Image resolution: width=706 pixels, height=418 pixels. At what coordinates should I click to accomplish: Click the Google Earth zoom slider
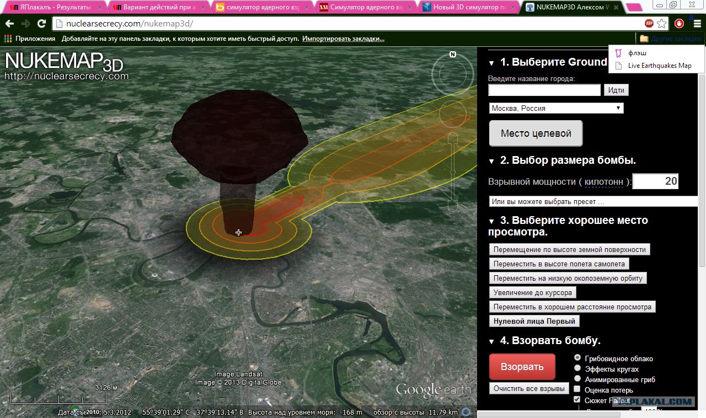click(x=453, y=172)
